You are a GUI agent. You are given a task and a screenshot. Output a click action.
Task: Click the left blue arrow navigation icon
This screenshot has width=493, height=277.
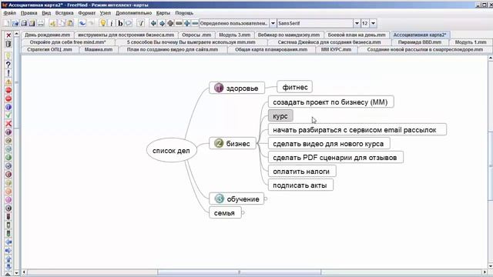153,23
